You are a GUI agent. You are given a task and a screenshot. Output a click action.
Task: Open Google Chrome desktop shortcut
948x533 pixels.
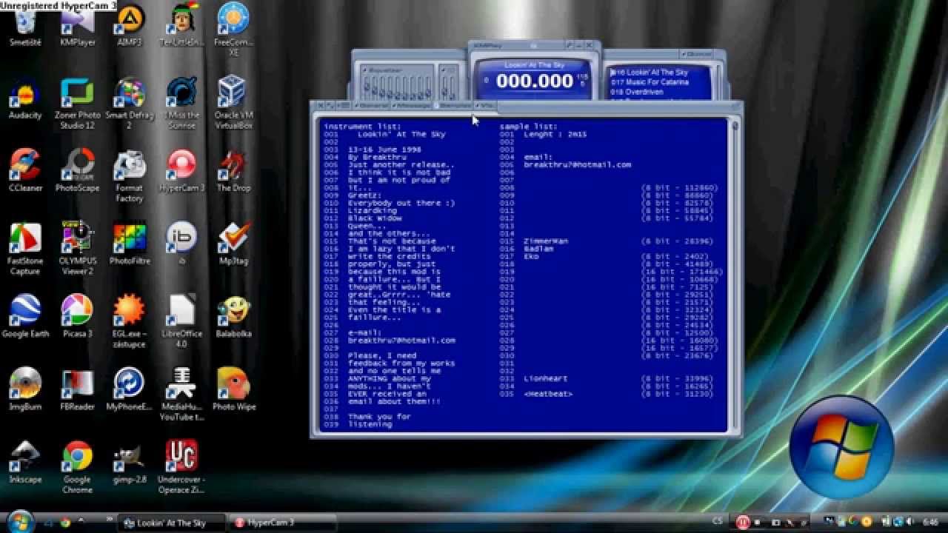click(x=78, y=467)
